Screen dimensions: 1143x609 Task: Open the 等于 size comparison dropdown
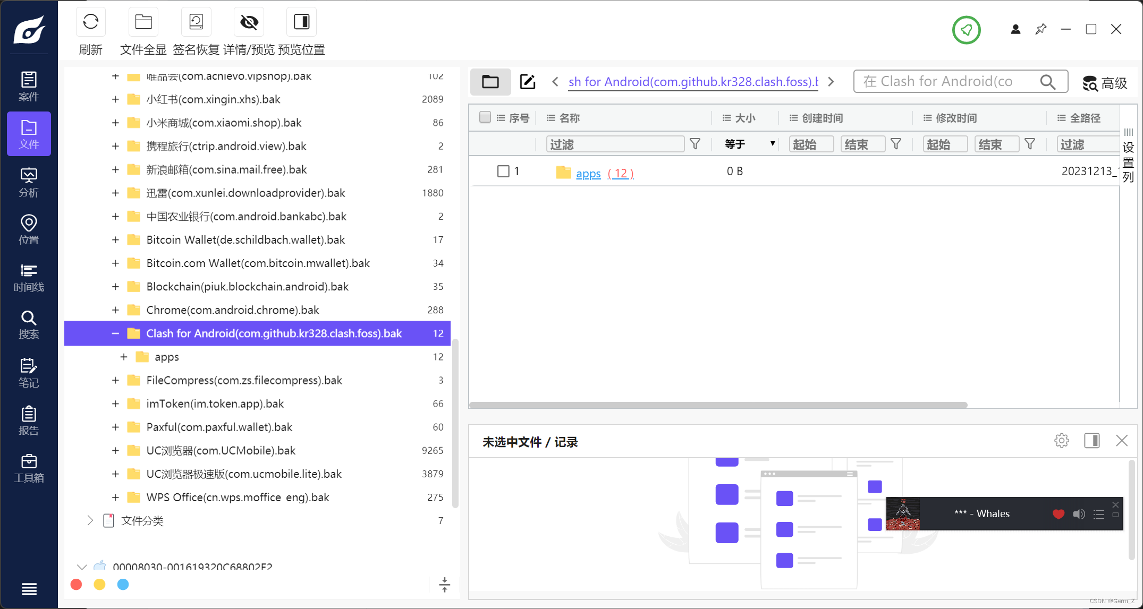click(749, 144)
